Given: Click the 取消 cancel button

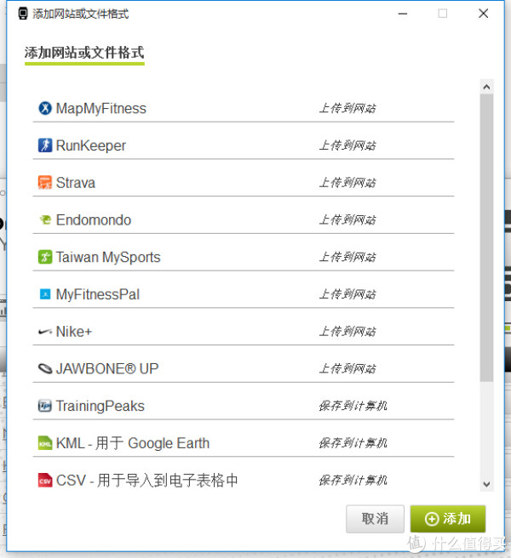Looking at the screenshot, I should pyautogui.click(x=375, y=519).
